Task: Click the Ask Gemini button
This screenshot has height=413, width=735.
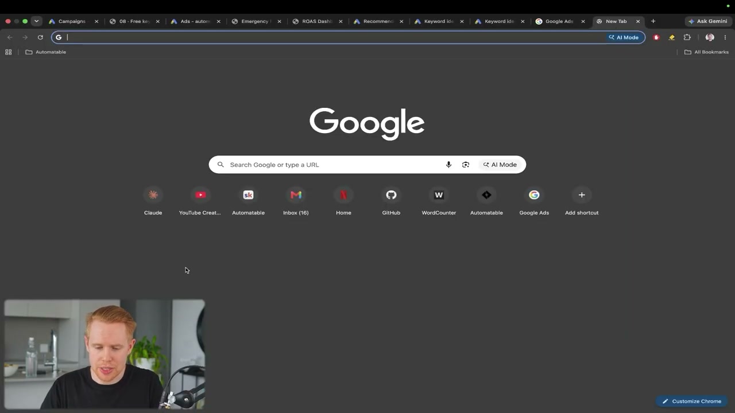Action: click(x=707, y=21)
